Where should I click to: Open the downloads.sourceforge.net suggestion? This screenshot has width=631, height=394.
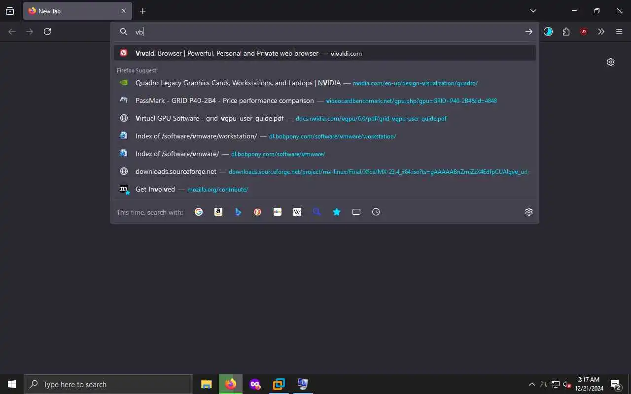[325, 171]
